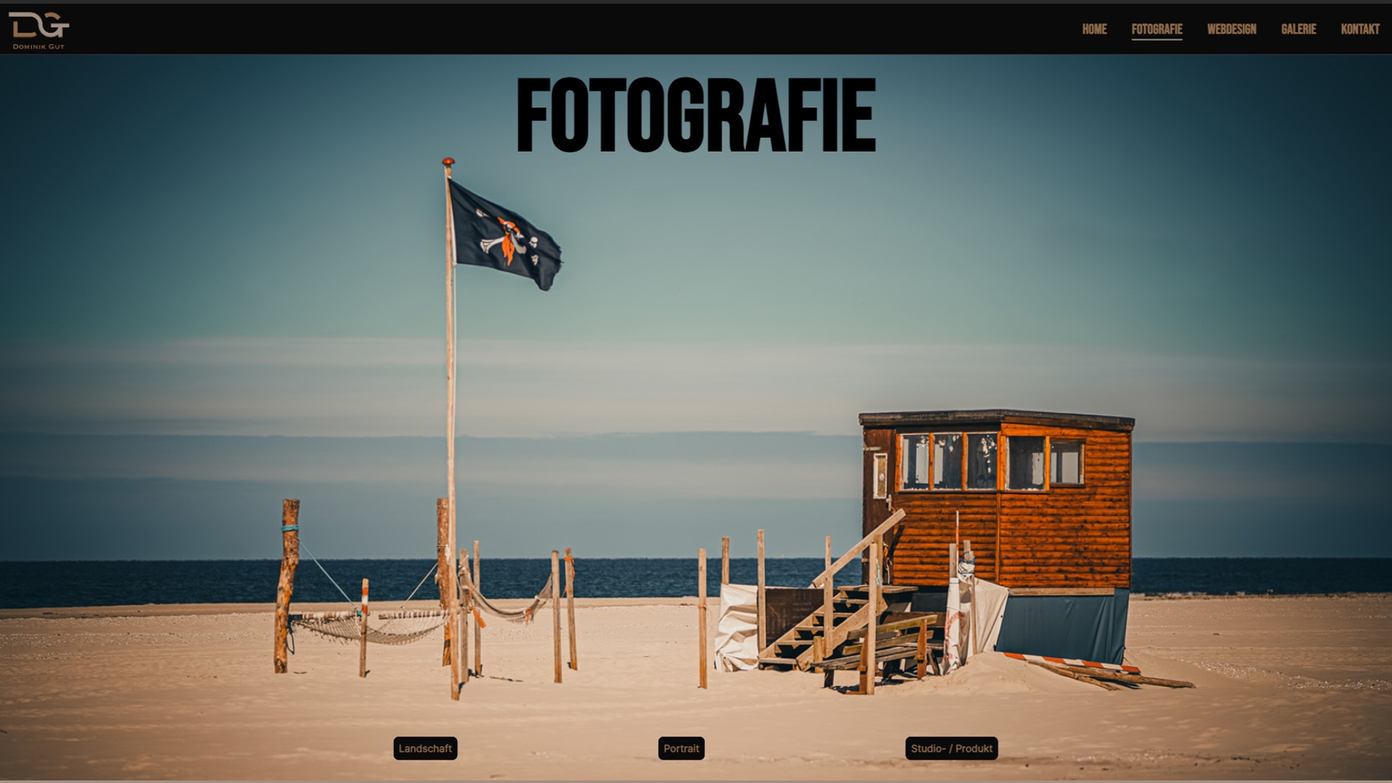The image size is (1392, 783).
Task: Open the Studio- / Produkt category
Action: pyautogui.click(x=951, y=748)
